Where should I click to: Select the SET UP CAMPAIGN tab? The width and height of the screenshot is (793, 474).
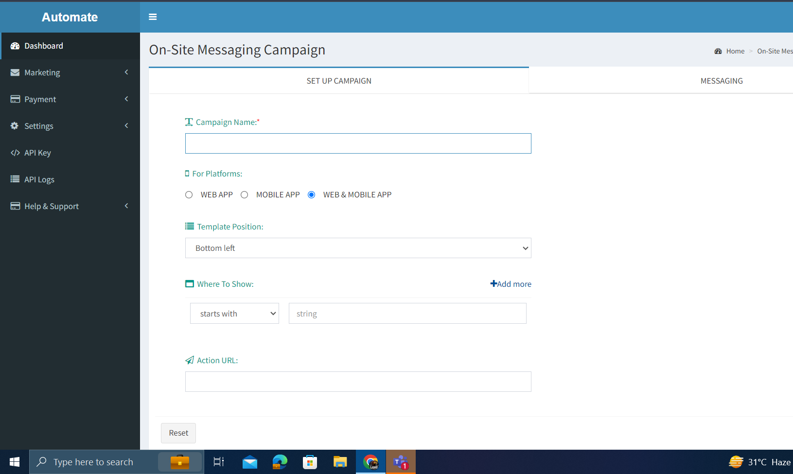(x=339, y=81)
